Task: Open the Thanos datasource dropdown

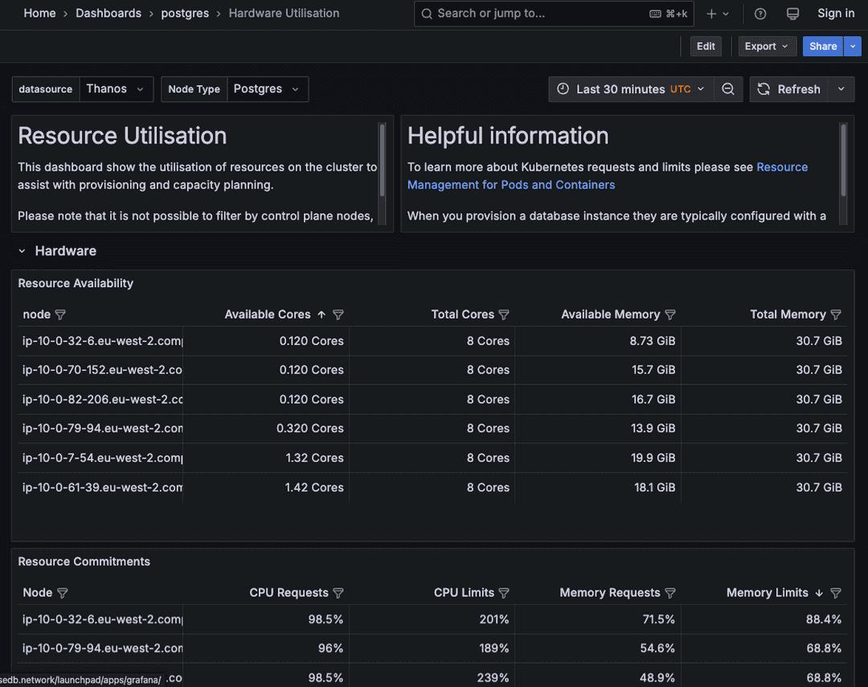Action: (117, 88)
